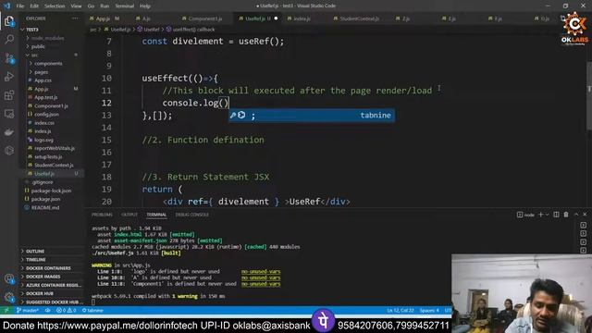This screenshot has height=333, width=592.
Task: Click the first no-unused-vars link in terminal
Action: click(x=261, y=271)
